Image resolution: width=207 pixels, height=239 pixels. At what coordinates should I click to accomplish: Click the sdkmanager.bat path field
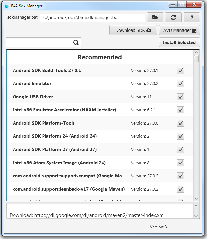click(x=93, y=17)
